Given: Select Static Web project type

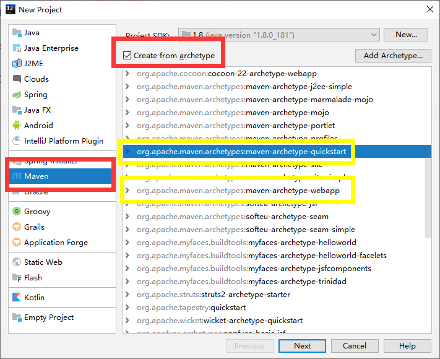Looking at the screenshot, I should point(62,262).
